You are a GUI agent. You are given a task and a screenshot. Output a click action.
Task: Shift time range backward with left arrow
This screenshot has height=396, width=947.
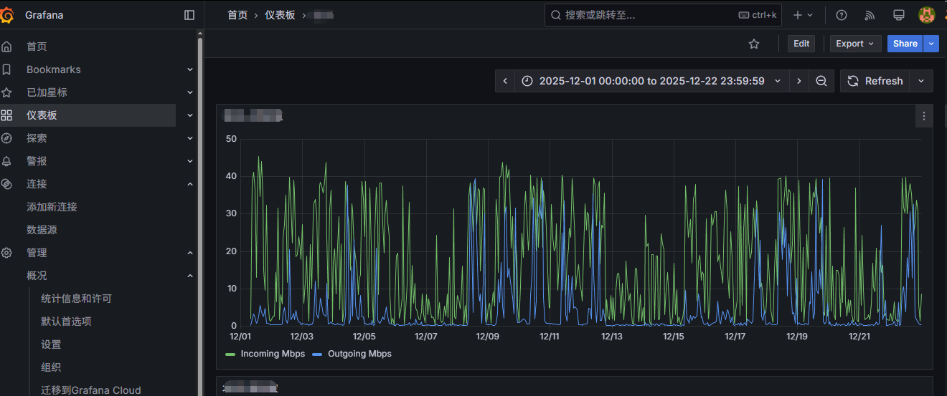click(505, 81)
